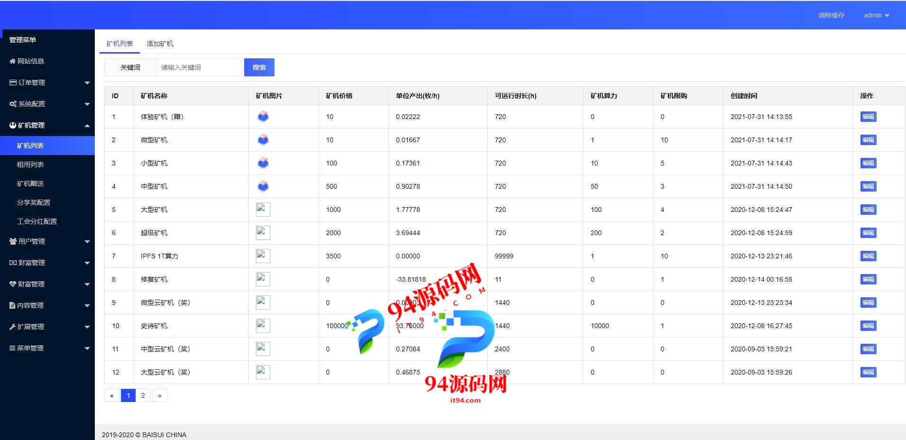Expand 系统配置 dropdown arrow

point(87,104)
